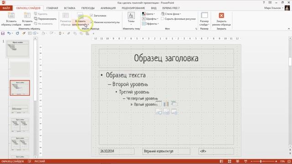Click the Образец заголовка title placeholder
The height and width of the screenshot is (164, 292).
(166, 58)
